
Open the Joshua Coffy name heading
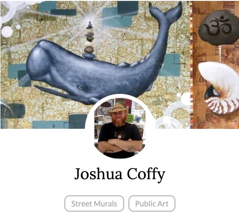(x=119, y=174)
